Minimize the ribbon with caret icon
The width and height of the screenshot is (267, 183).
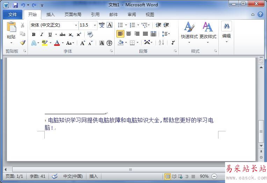[x=253, y=15]
